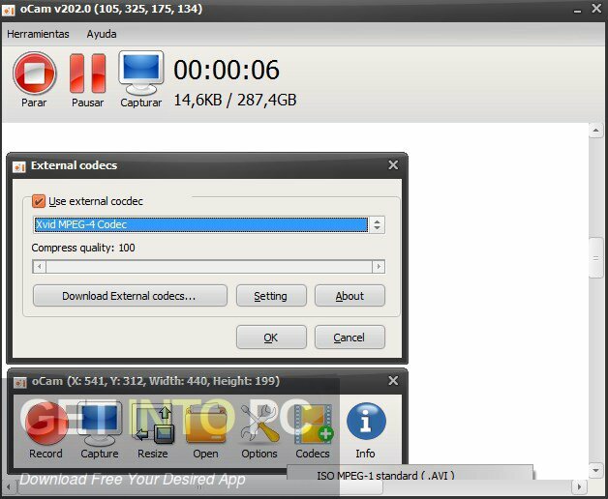Close the lower oCam window
This screenshot has height=499, width=608.
click(393, 381)
